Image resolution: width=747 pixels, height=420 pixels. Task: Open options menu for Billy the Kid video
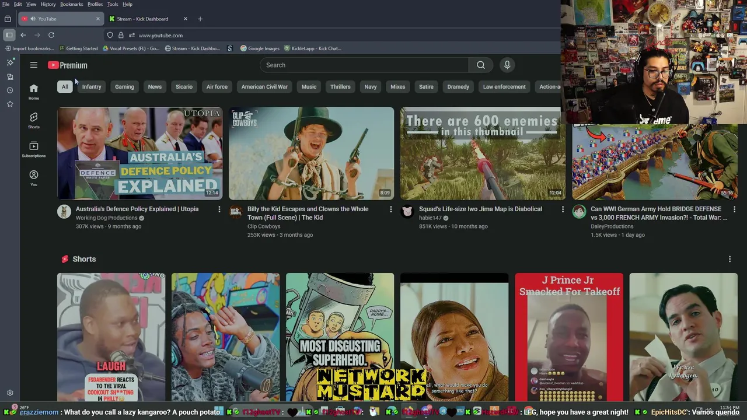pyautogui.click(x=391, y=209)
